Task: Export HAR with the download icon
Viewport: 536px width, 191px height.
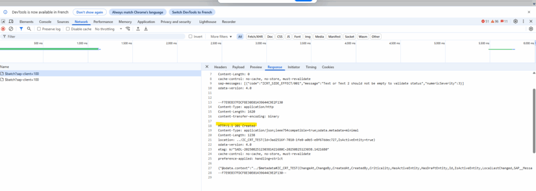Action: coord(146,29)
